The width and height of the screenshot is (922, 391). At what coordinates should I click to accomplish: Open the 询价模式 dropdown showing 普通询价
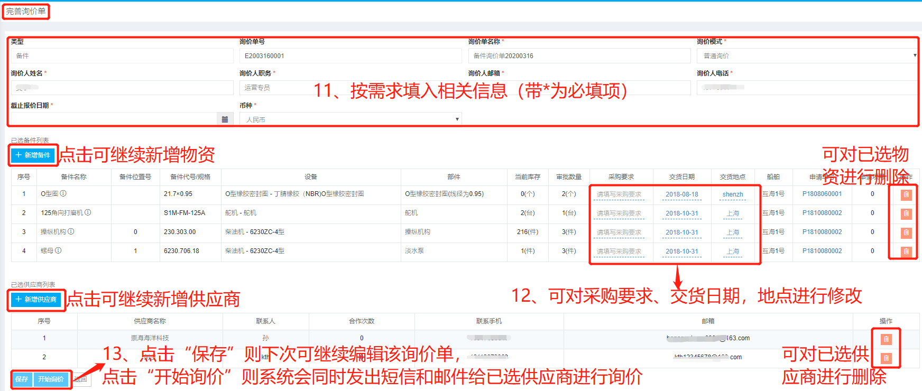tap(808, 55)
